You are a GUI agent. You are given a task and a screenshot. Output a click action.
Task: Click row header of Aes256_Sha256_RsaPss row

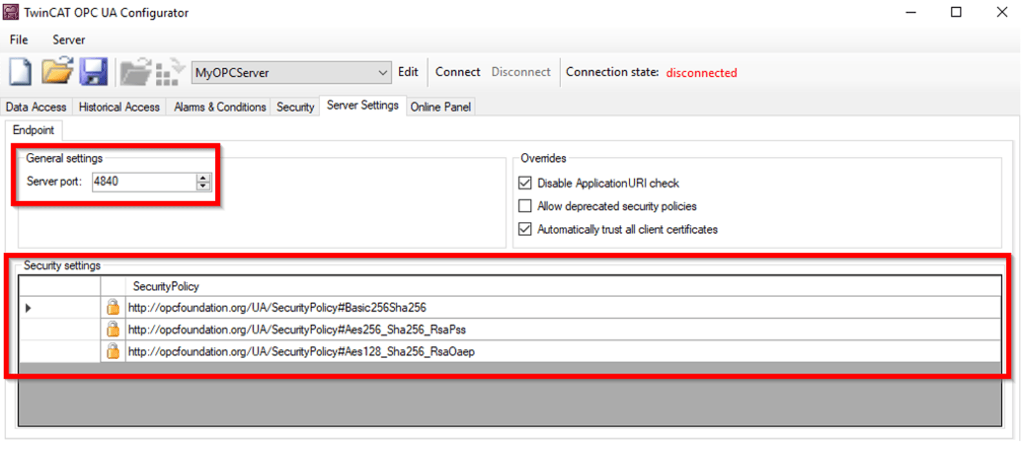coord(59,330)
